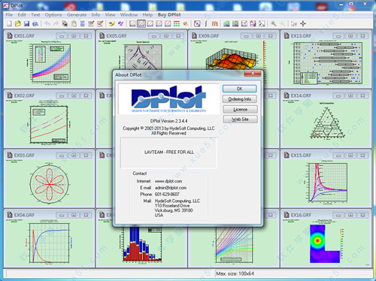Screen dimensions: 376x281
Task: Click the integral symbol toolbar icon
Action: tap(206, 23)
